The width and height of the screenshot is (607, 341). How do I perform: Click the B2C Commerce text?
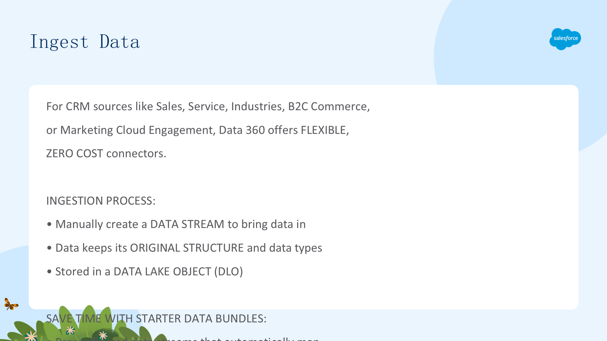pos(329,106)
